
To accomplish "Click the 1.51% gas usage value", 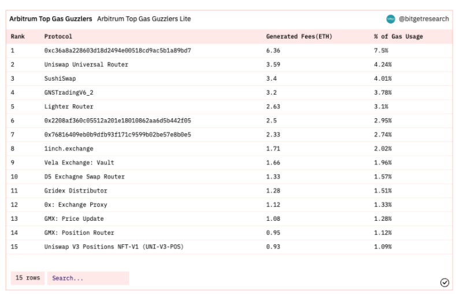I will [x=383, y=190].
